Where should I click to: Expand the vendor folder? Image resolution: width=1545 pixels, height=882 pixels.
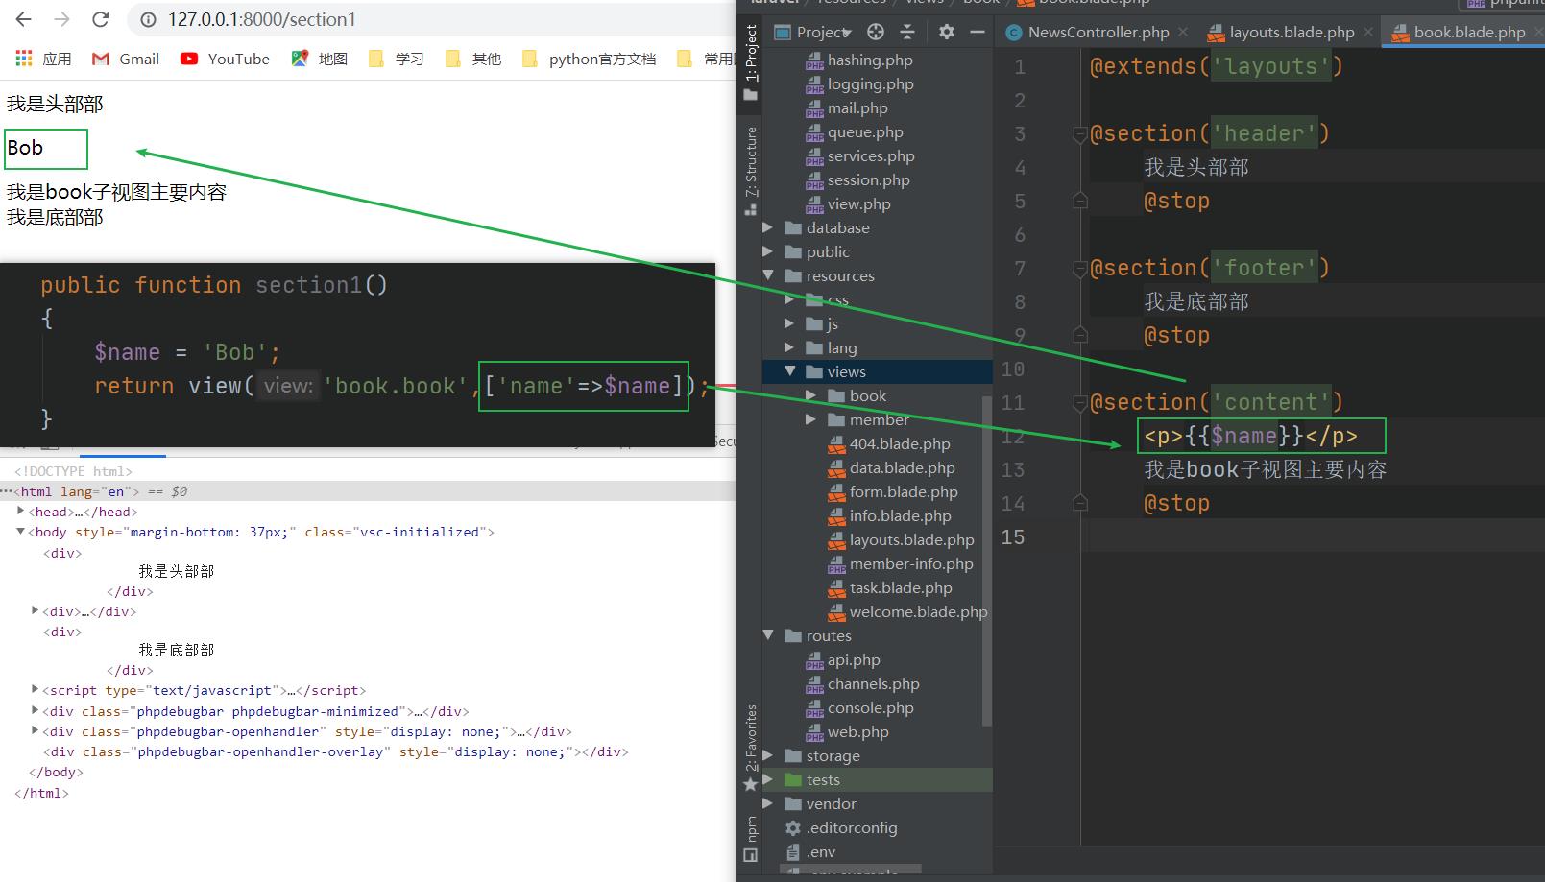tap(767, 803)
